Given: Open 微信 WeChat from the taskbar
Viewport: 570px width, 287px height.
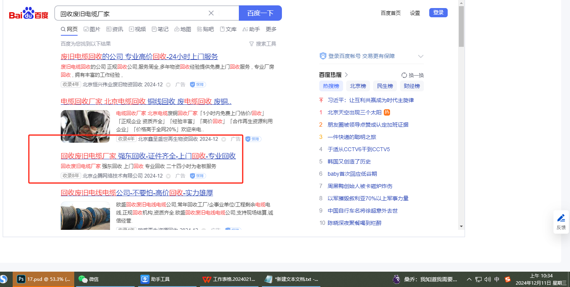Looking at the screenshot, I should pyautogui.click(x=88, y=279).
